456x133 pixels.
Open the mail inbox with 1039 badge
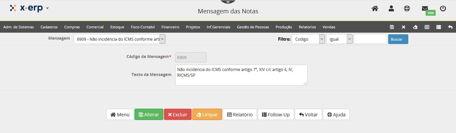click(425, 9)
